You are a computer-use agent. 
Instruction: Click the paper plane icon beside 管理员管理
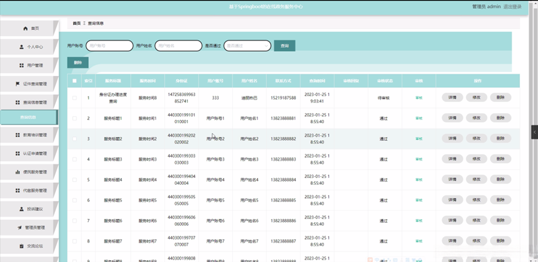click(19, 227)
